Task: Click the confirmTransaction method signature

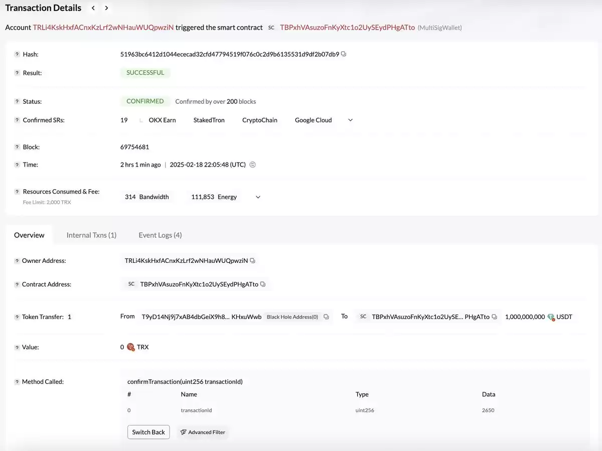Action: pyautogui.click(x=185, y=381)
